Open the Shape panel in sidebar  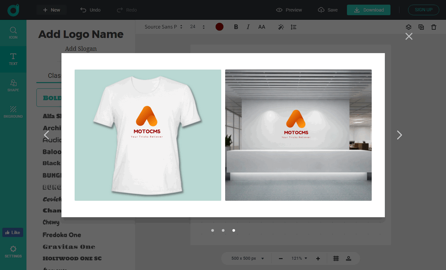point(13,85)
